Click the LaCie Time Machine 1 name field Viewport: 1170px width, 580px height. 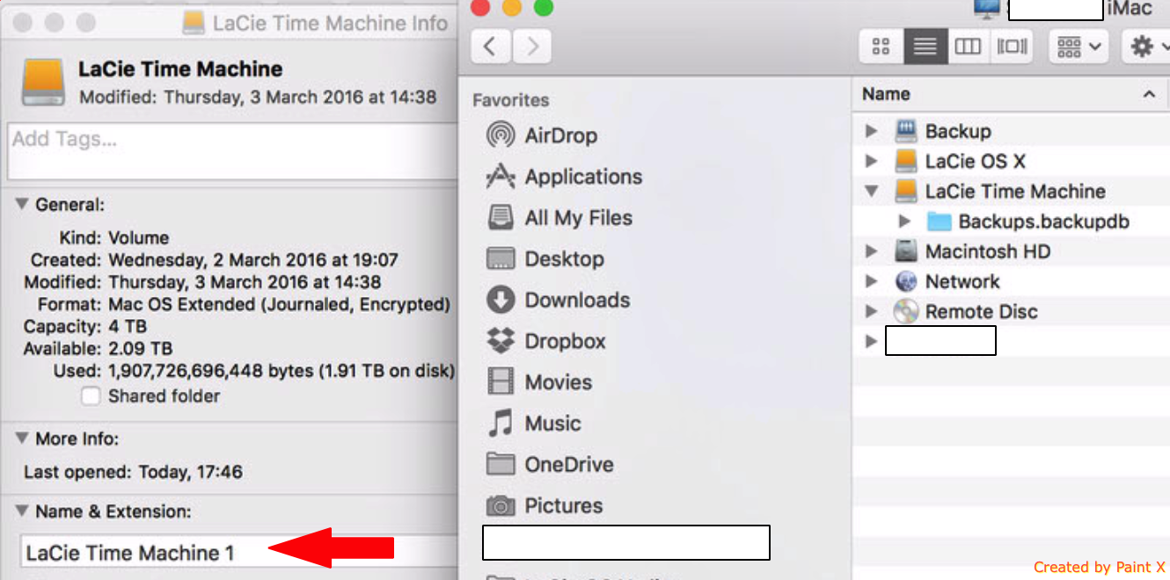click(238, 553)
